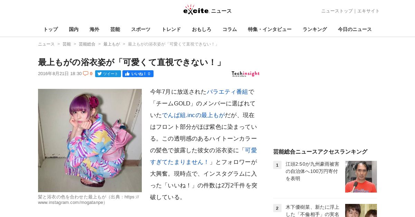415x217 pixels.
Task: Follow the バラエティ番組 article link
Action: [x=228, y=92]
